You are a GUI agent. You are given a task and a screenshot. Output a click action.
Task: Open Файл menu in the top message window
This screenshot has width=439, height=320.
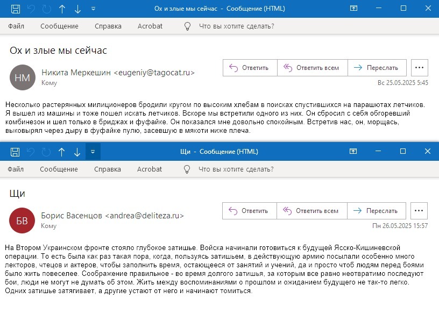16,26
